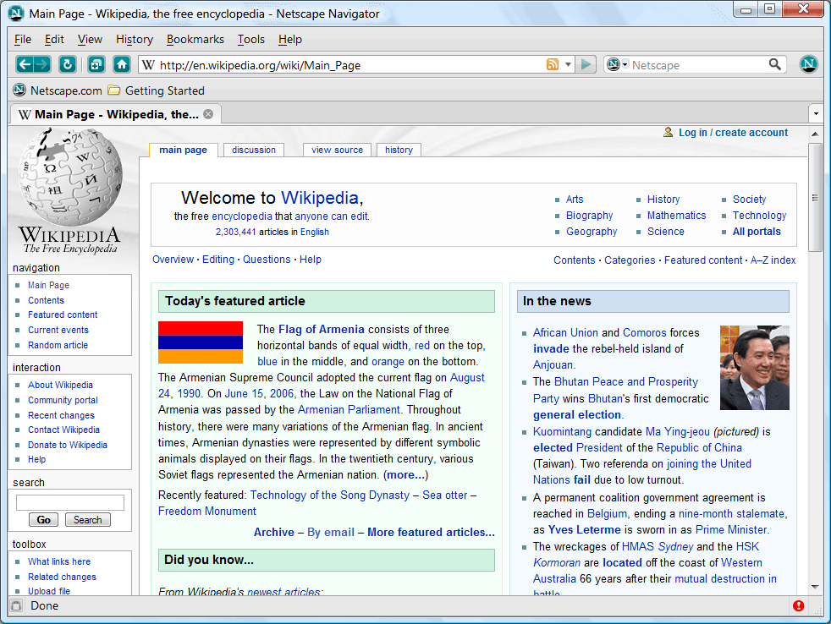Viewport: 831px width, 624px height.
Task: Open the tab list dropdown arrow
Action: [815, 114]
